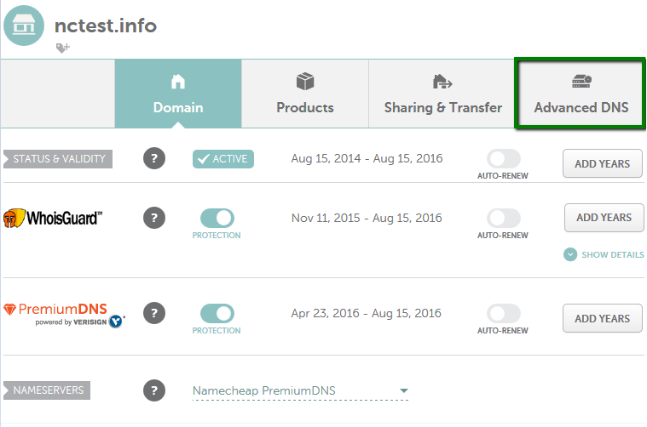The height and width of the screenshot is (427, 647).
Task: Disable WhoisGuard protection toggle
Action: [x=217, y=218]
